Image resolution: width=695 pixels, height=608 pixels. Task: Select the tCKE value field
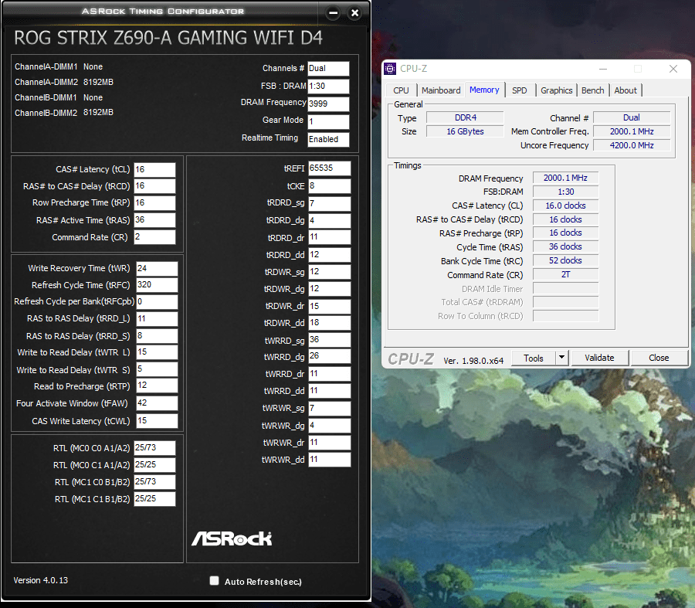coord(330,186)
